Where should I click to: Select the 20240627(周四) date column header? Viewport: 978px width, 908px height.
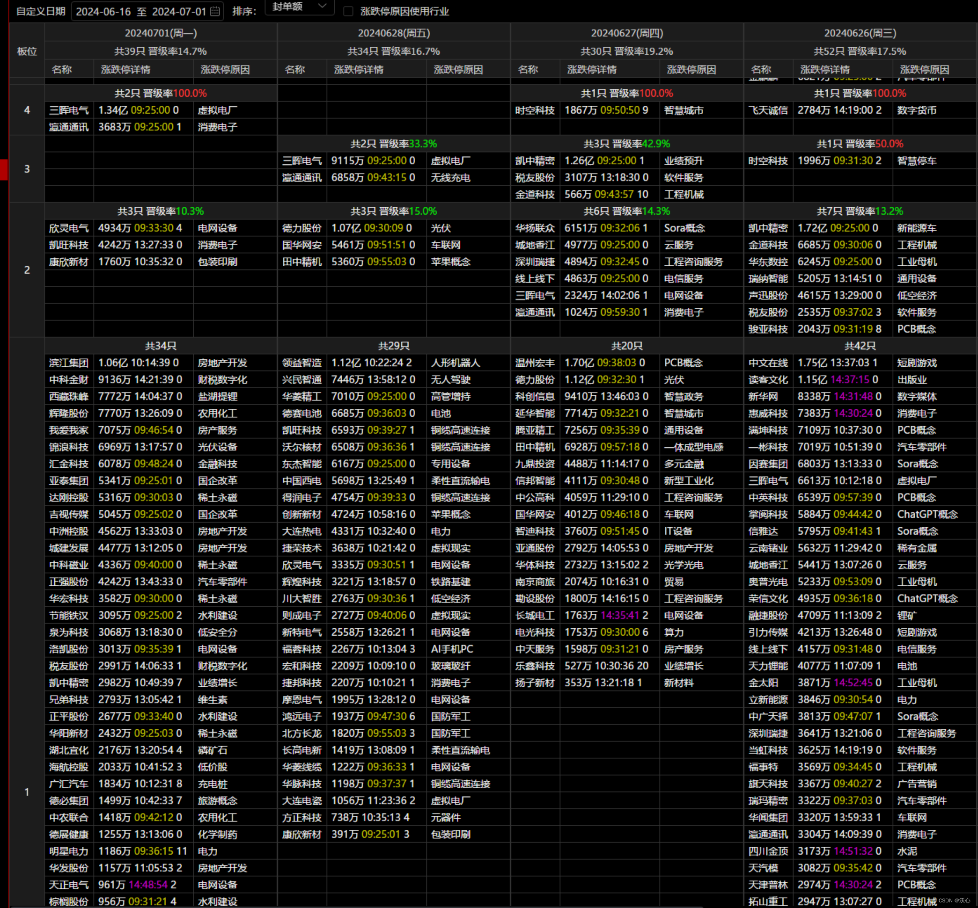coord(627,33)
